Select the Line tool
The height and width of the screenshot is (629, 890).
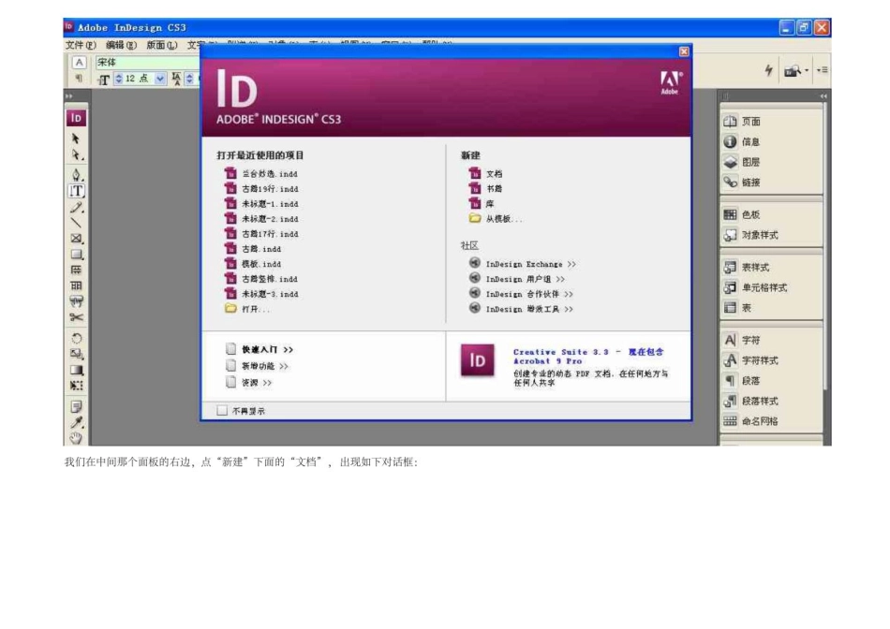click(77, 223)
